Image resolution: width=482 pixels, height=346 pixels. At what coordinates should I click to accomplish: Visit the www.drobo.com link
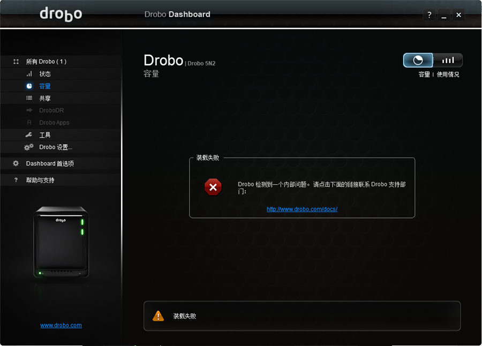click(x=61, y=325)
